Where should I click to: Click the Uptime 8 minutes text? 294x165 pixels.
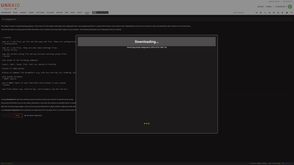(274, 1)
